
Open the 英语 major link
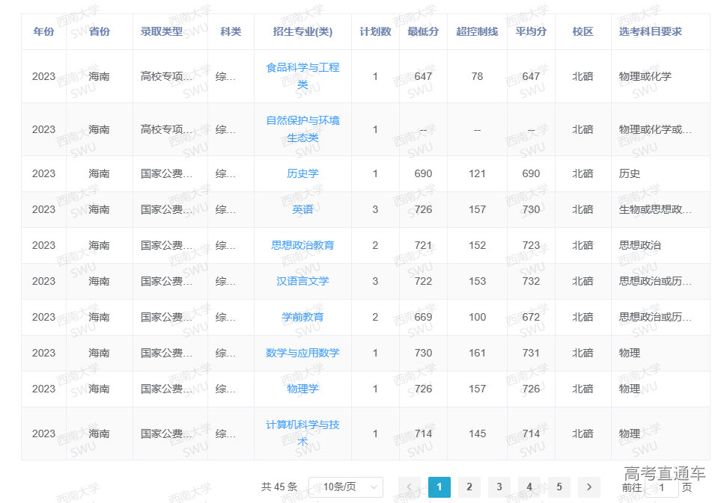point(302,209)
